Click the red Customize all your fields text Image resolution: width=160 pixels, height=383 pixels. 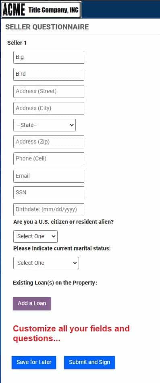click(x=71, y=333)
